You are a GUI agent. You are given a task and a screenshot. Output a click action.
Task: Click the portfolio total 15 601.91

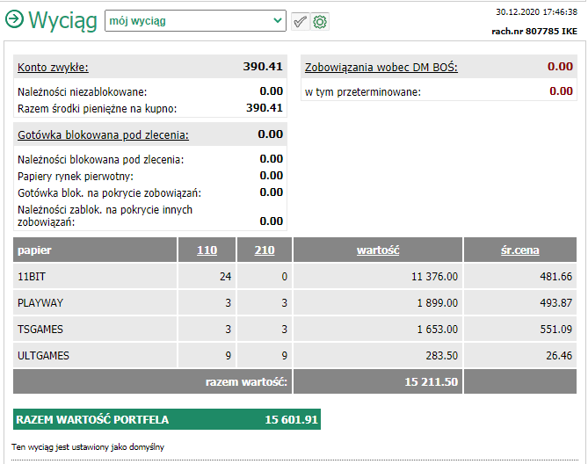[292, 419]
